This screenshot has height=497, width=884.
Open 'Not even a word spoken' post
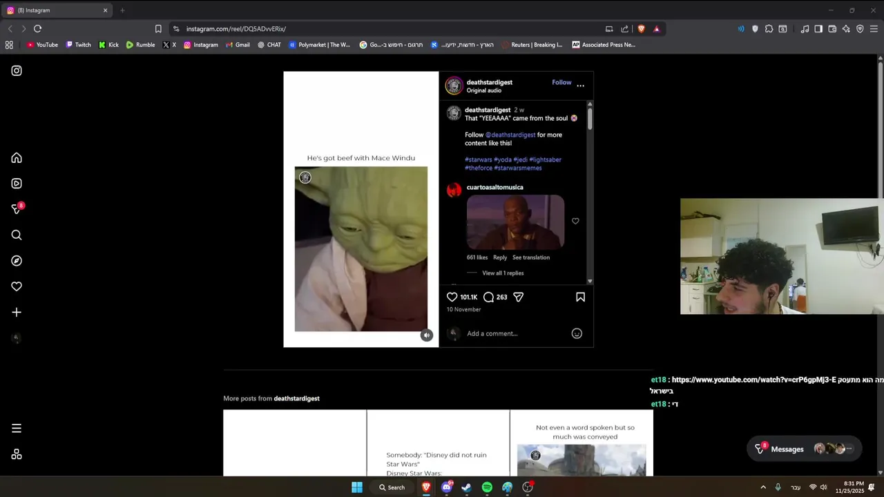[582, 443]
